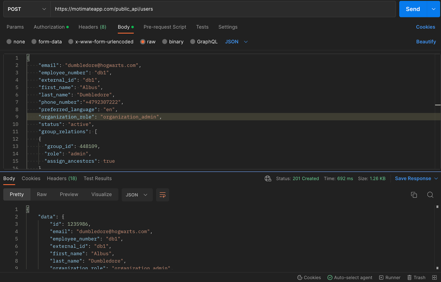The image size is (441, 282).
Task: Click the response "id": 1235986 line
Action: coord(70,224)
